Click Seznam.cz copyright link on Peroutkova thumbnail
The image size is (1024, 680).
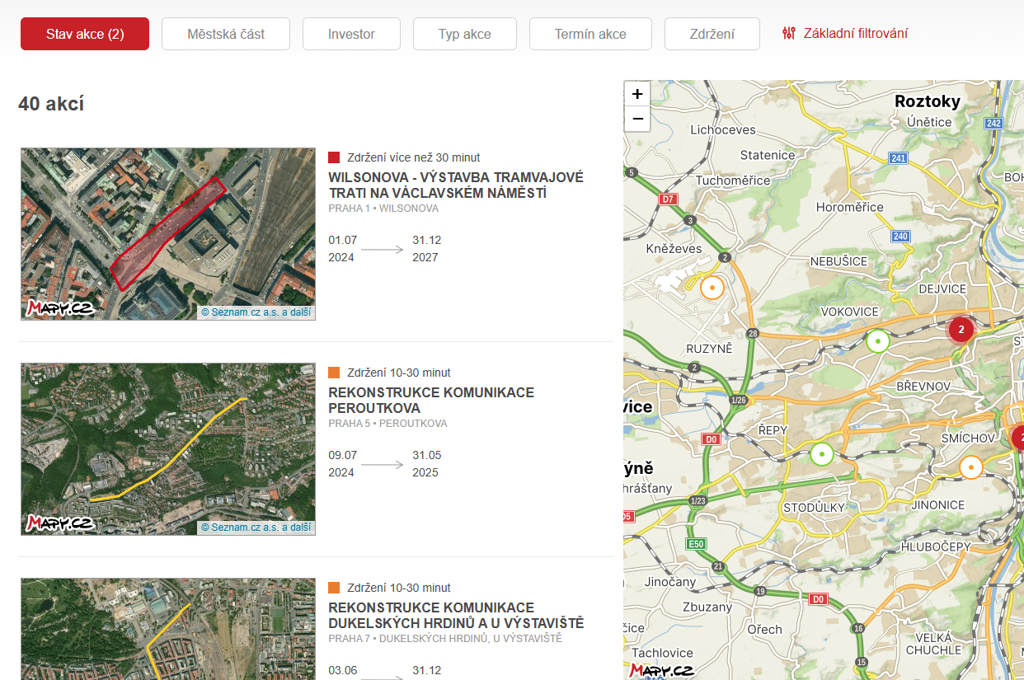[256, 528]
